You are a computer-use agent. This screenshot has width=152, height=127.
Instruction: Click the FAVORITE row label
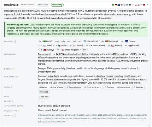click(x=8, y=101)
